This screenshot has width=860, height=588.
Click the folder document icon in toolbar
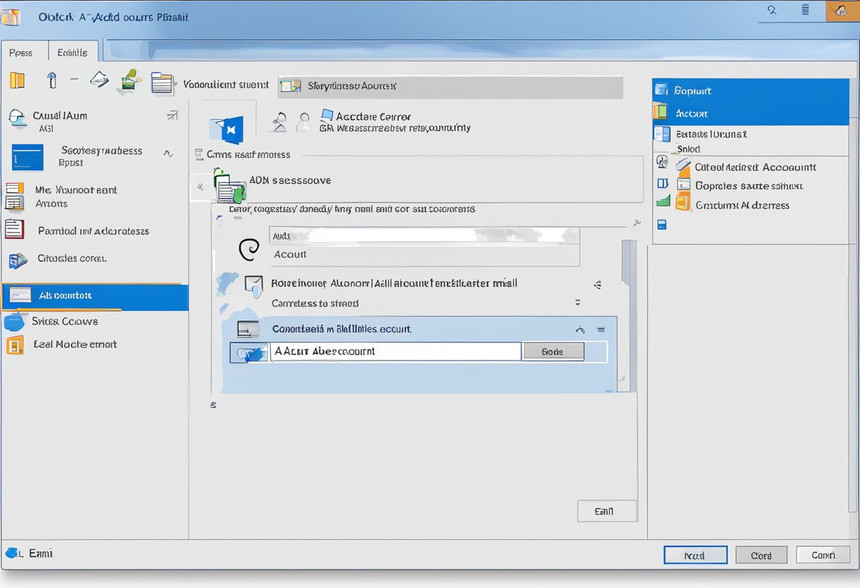point(162,83)
